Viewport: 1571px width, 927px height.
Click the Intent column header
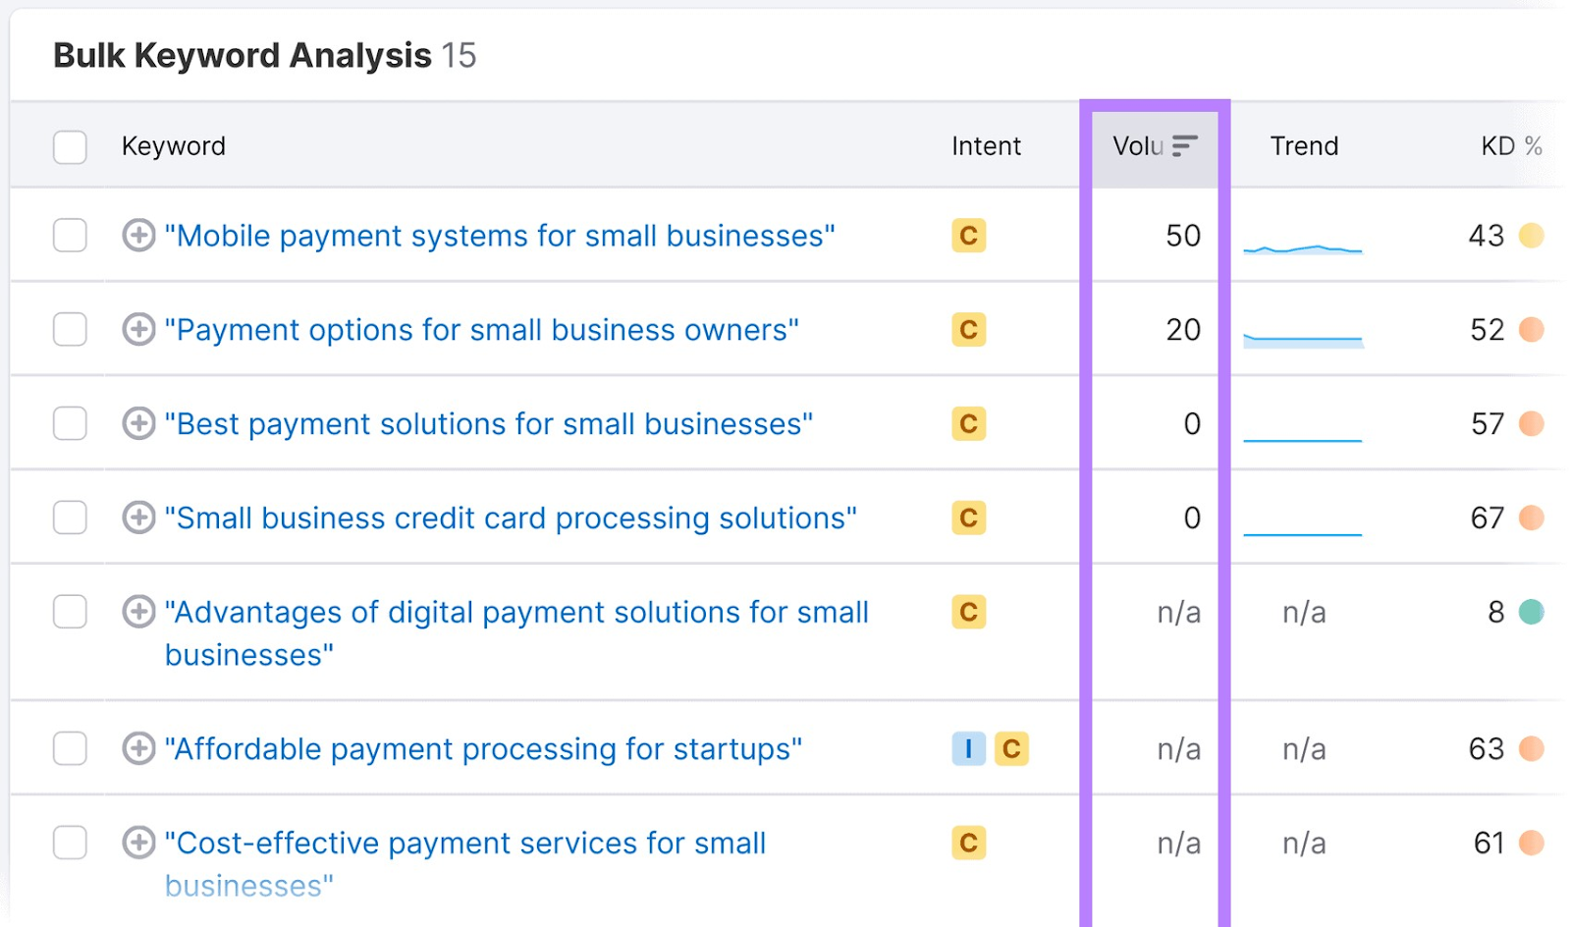point(986,146)
